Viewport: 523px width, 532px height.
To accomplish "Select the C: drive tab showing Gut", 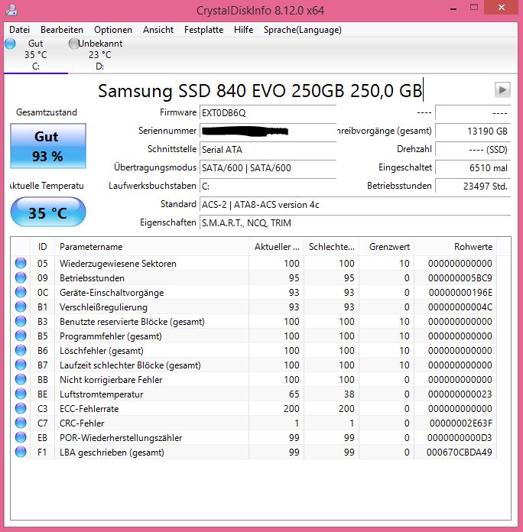I will click(x=36, y=54).
